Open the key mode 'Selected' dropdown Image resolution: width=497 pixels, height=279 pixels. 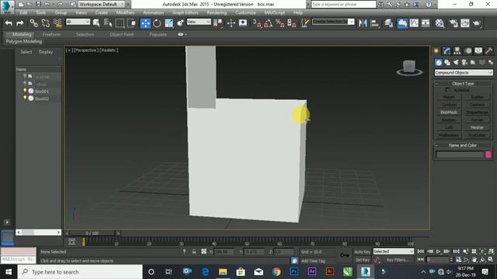[394, 251]
